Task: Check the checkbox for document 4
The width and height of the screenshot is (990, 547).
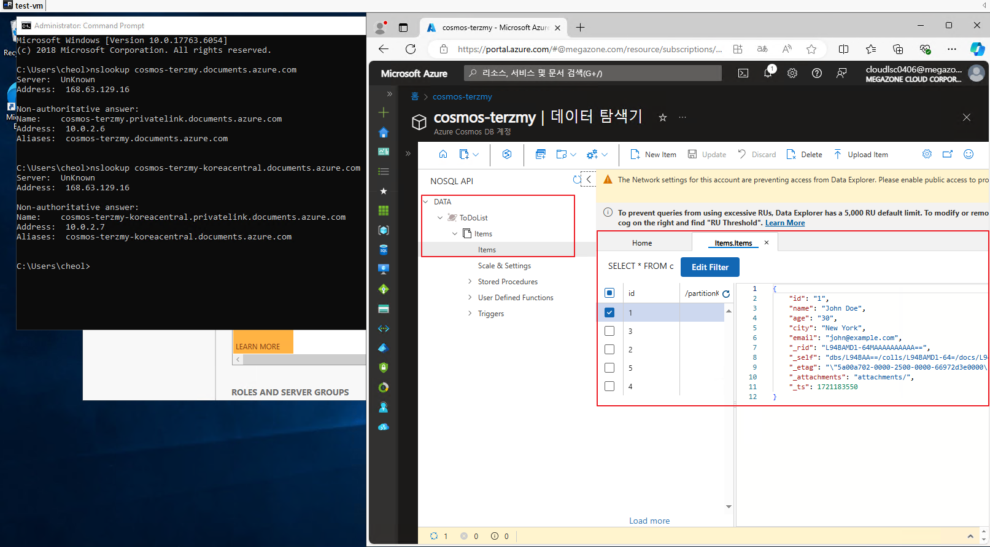Action: click(x=609, y=386)
